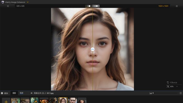Expand the 65% zoom level dropdown

pos(177,87)
